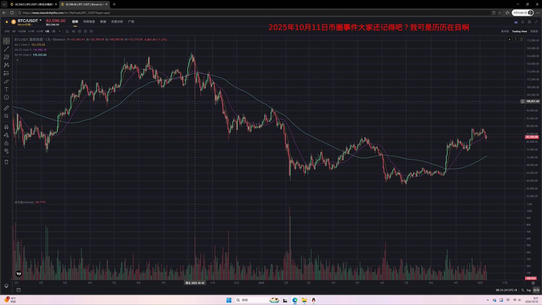Click the camera snapshot icon
This screenshot has height=305, width=542.
(79, 31)
